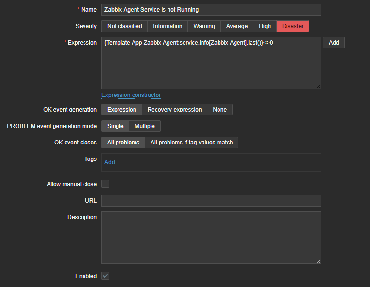Uncheck the Enabled checkbox
370x287 pixels.
pos(105,276)
